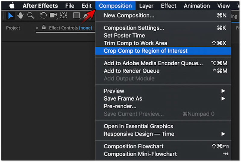Select the Zoom magnifier tool

pos(30,15)
